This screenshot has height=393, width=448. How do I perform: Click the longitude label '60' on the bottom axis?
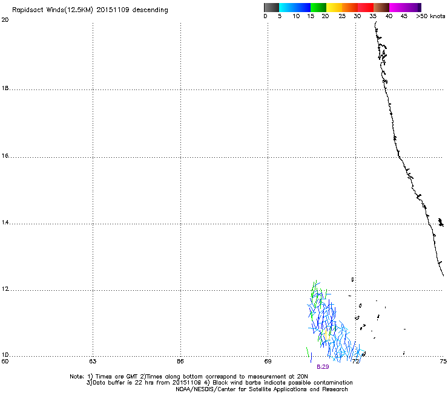(5, 362)
